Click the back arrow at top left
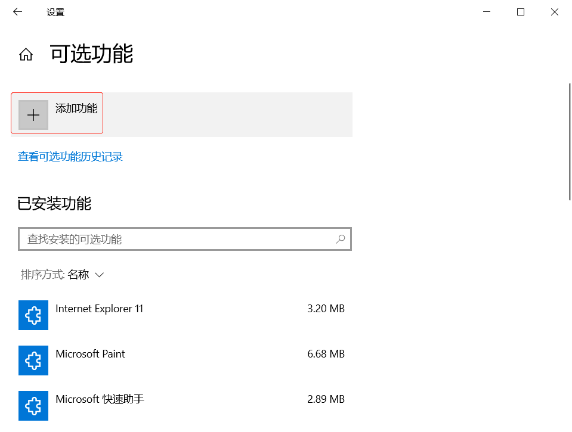Image resolution: width=572 pixels, height=432 pixels. [x=17, y=12]
